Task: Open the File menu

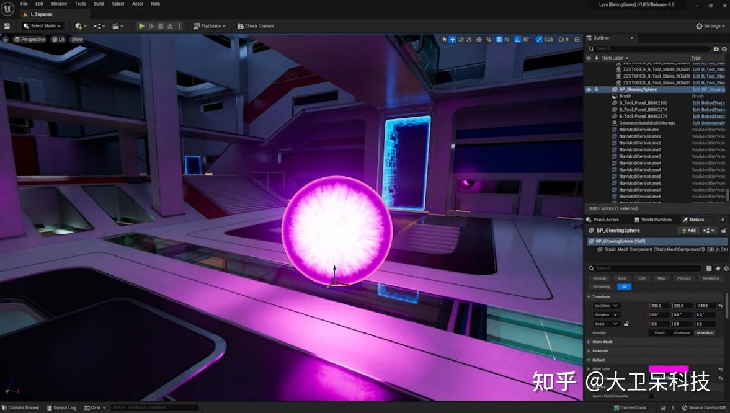Action: [24, 4]
